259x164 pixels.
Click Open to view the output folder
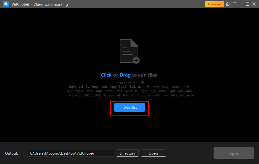coord(153,153)
